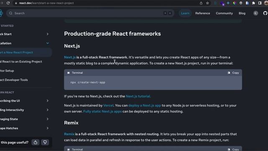The width and height of the screenshot is (268, 151).
Task: Click the multicolor extension icon in the toolbar
Action: (x=234, y=3)
